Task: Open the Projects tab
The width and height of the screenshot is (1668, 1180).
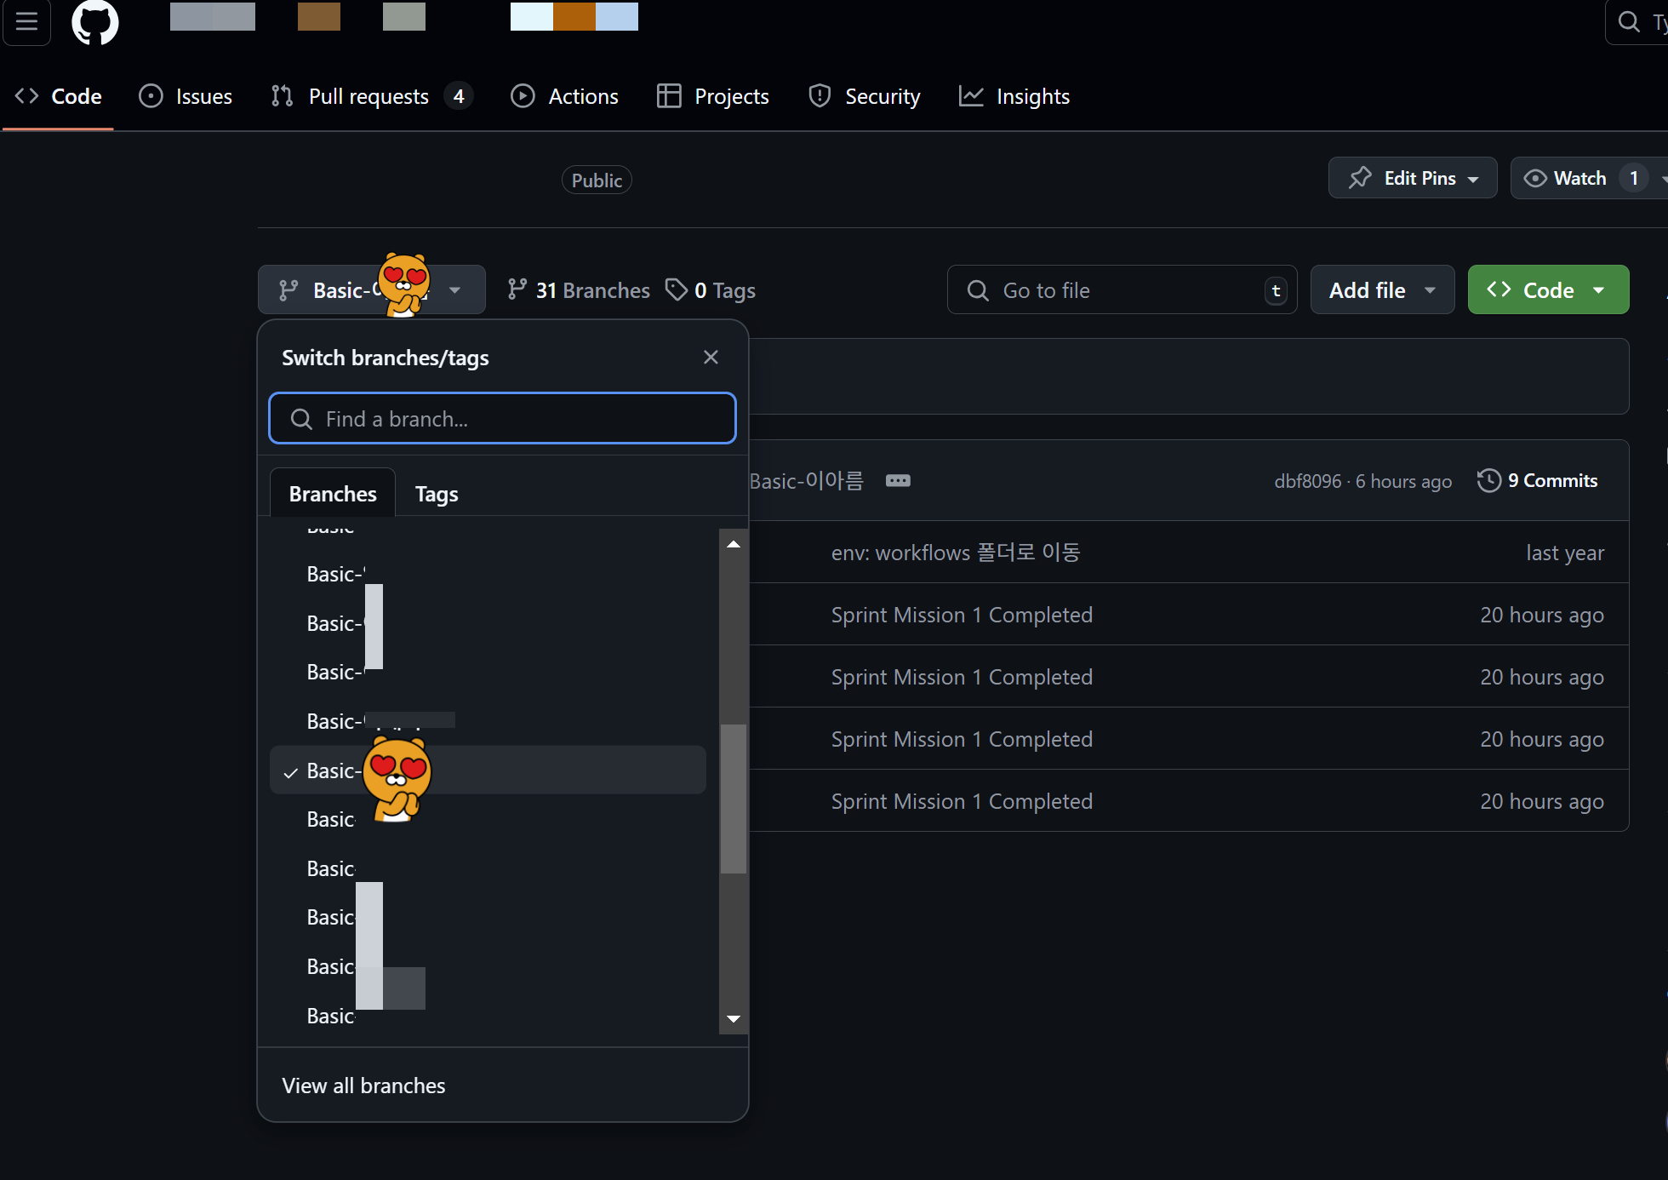Action: click(713, 96)
